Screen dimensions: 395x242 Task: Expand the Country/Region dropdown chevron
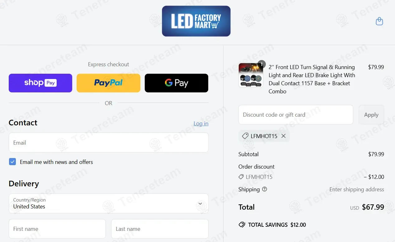(x=200, y=203)
